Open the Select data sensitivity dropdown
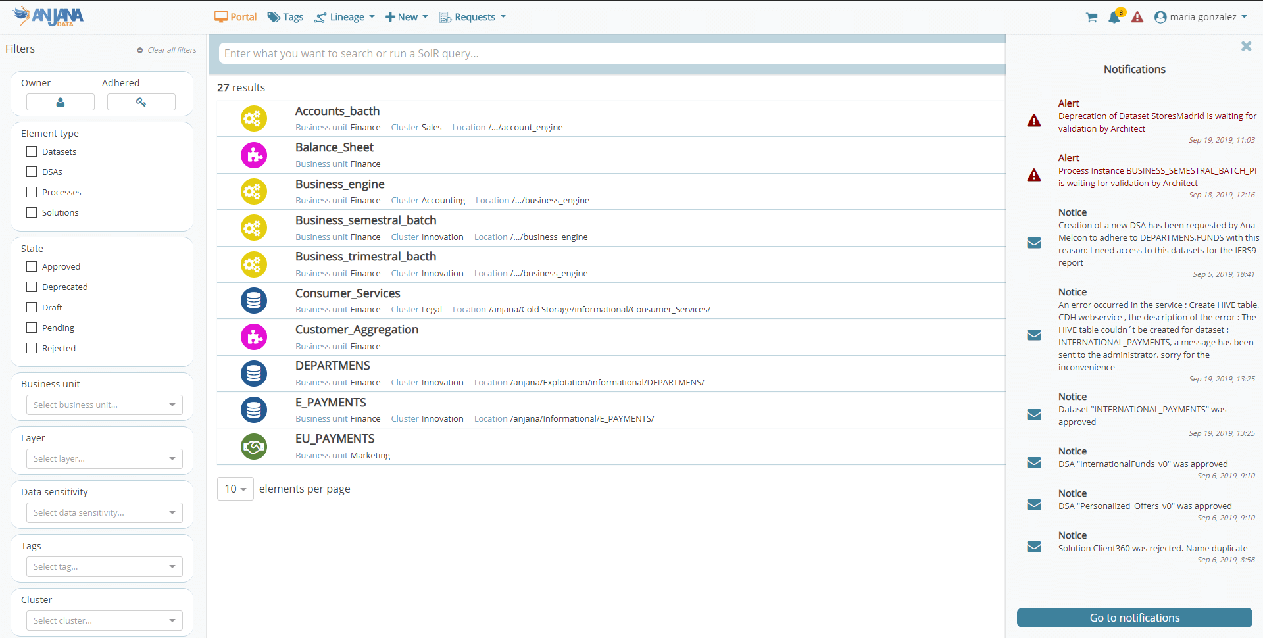The image size is (1263, 638). [x=104, y=513]
